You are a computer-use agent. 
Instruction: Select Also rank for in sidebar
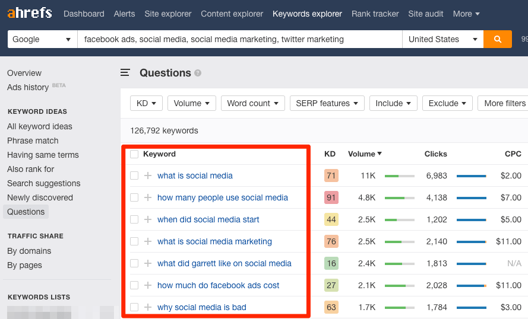click(31, 169)
